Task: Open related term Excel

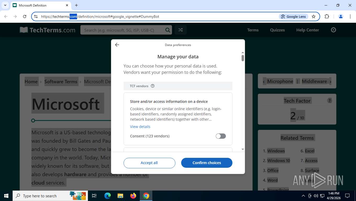Action: (310, 151)
